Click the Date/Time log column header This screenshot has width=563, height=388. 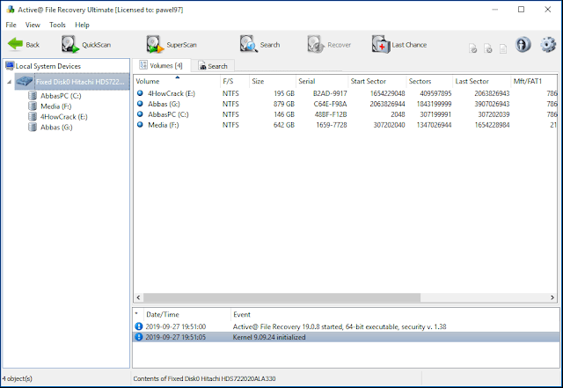tap(186, 314)
